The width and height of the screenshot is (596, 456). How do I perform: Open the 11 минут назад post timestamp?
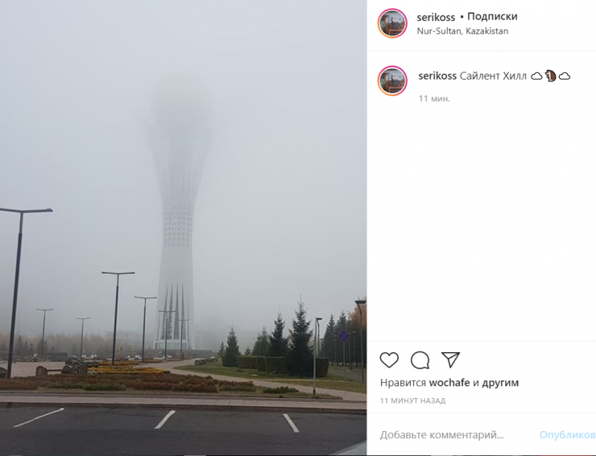coord(413,401)
